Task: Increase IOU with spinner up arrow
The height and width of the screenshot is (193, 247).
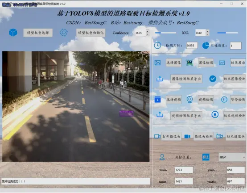Action: 207,31
